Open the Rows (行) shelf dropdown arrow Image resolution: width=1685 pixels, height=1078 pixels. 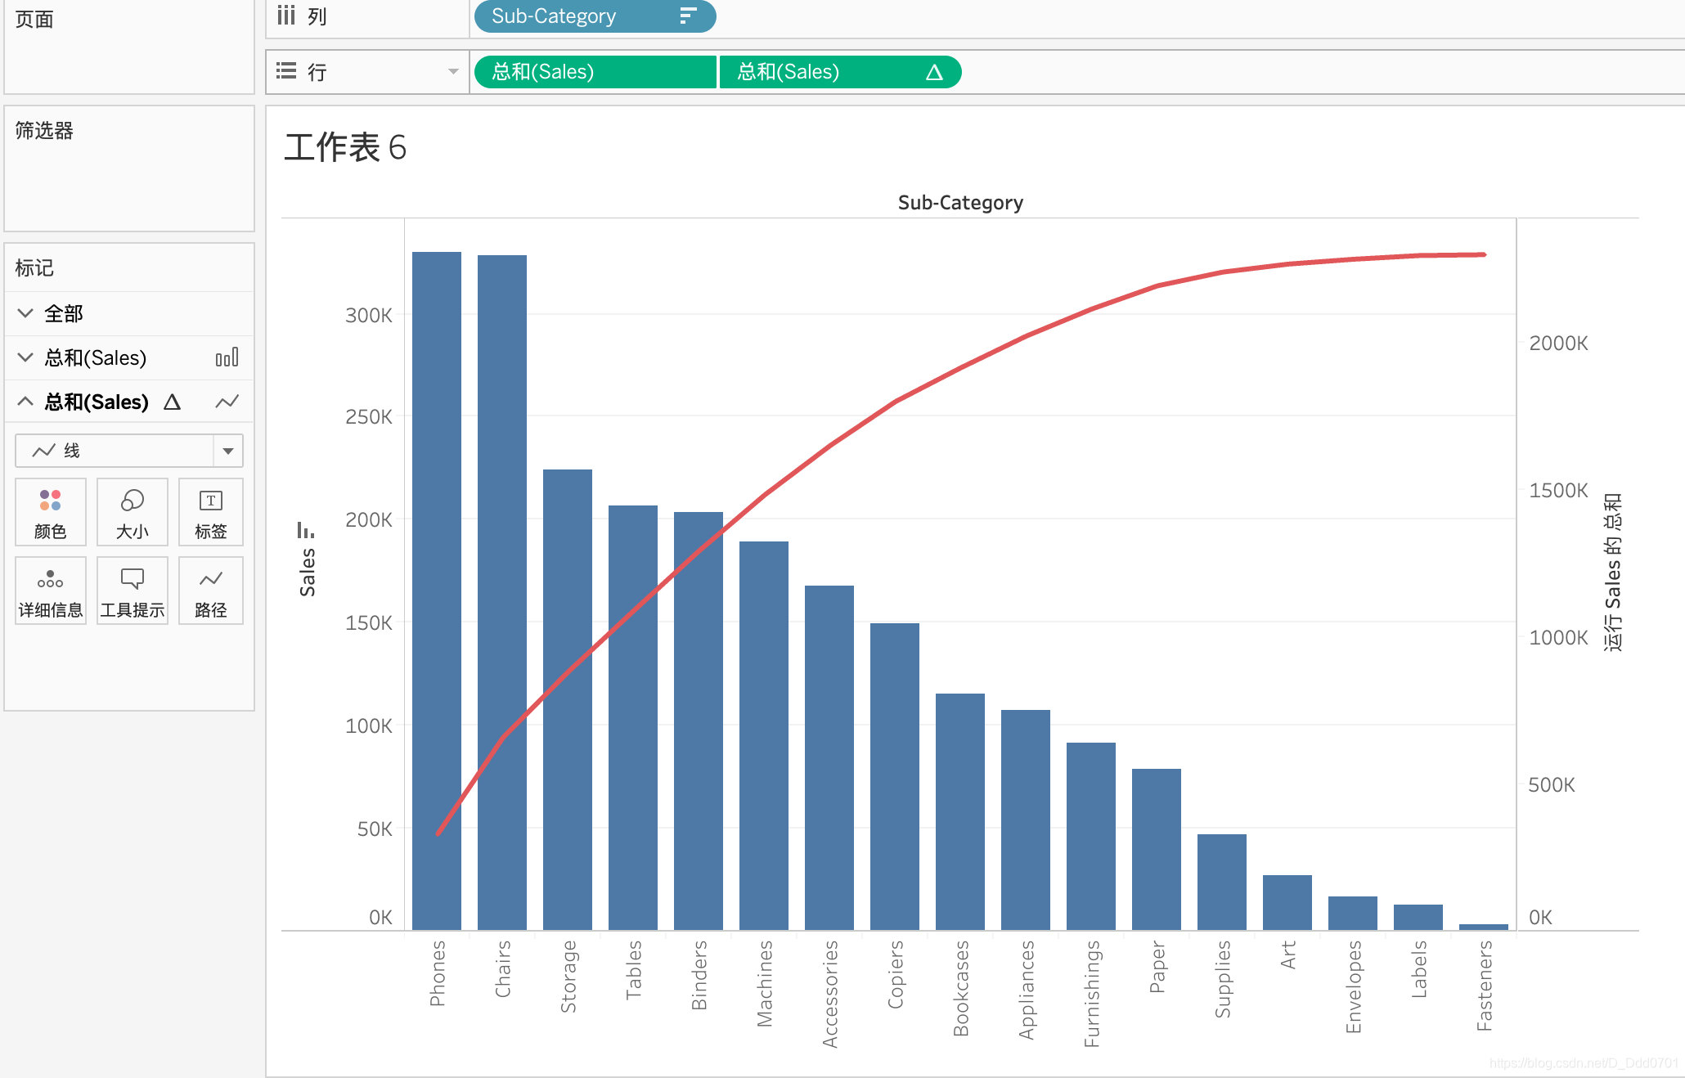[453, 71]
